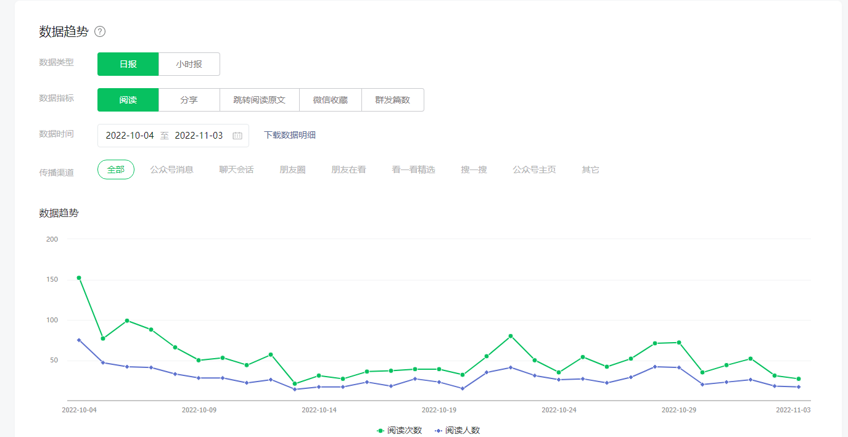Filter by 朋友圈 channel
Viewport: 848px width, 437px height.
292,169
